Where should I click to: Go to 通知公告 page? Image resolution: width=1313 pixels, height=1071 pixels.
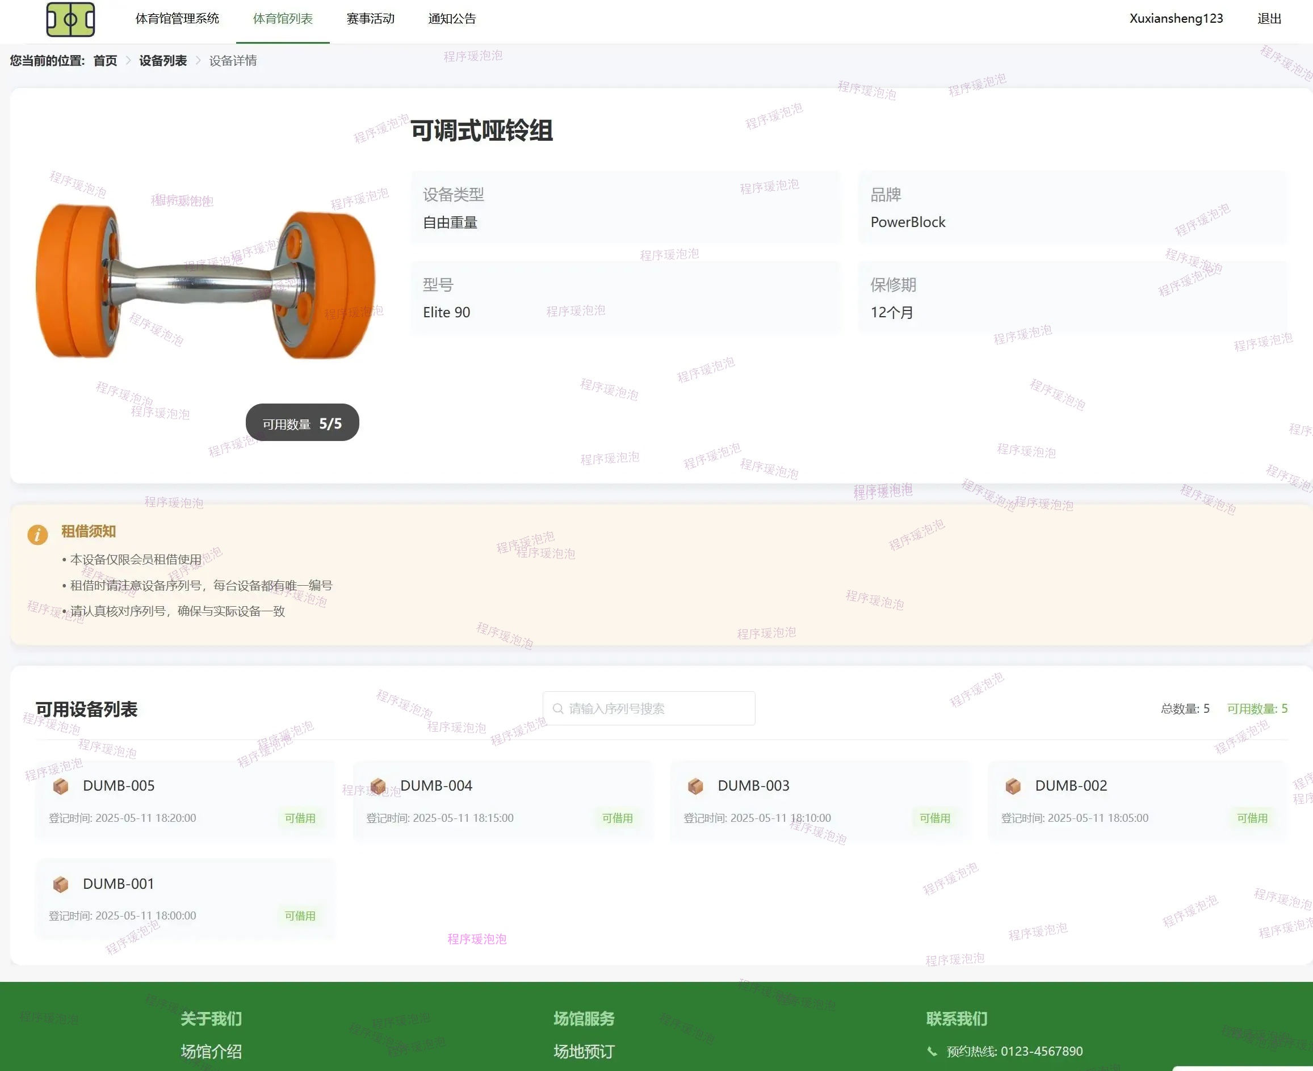click(452, 19)
